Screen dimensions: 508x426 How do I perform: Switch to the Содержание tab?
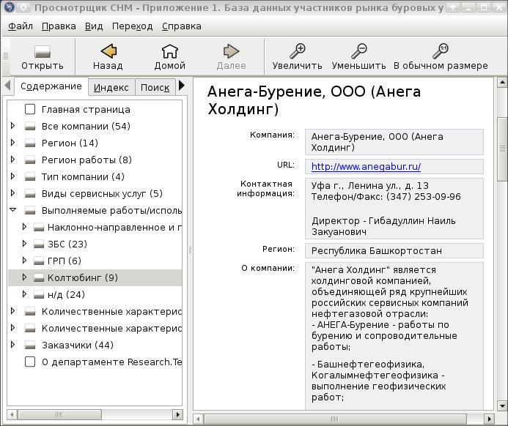51,86
